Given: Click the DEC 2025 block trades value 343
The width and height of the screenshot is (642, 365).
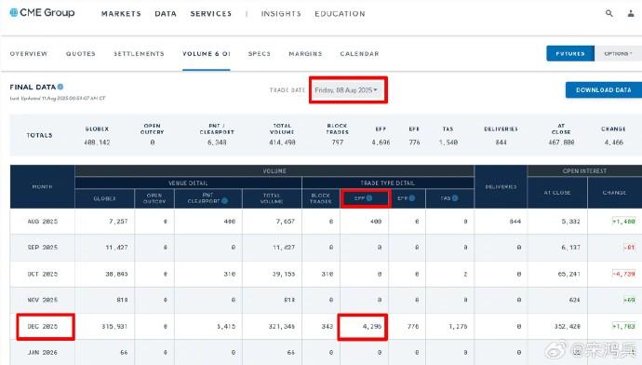Looking at the screenshot, I should [x=328, y=327].
